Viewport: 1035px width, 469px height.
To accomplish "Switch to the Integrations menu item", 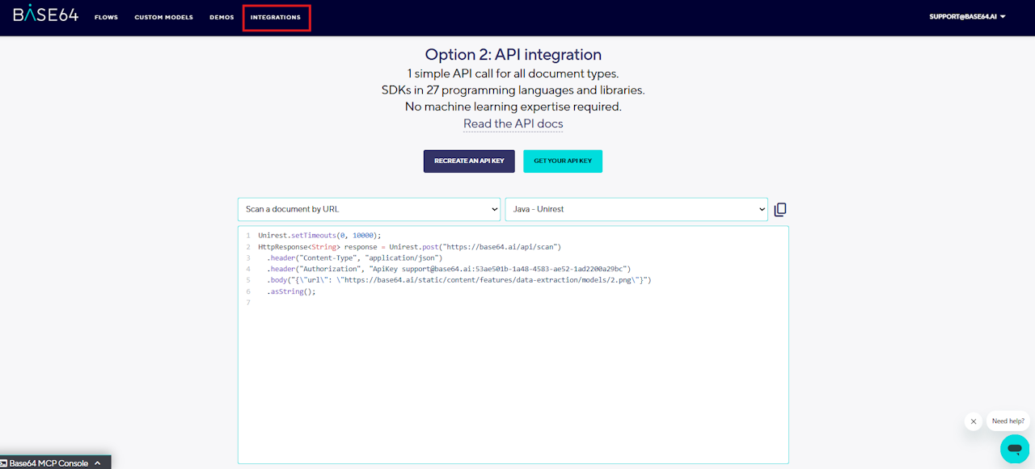I will (x=276, y=17).
